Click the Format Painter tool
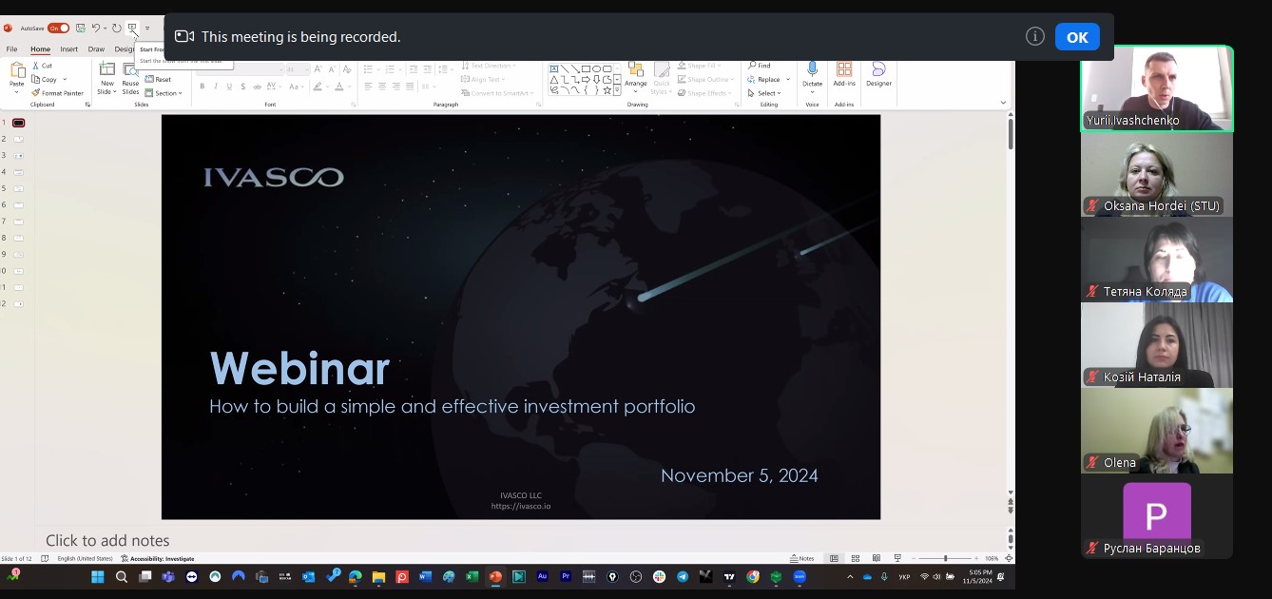The height and width of the screenshot is (599, 1272). 57,93
